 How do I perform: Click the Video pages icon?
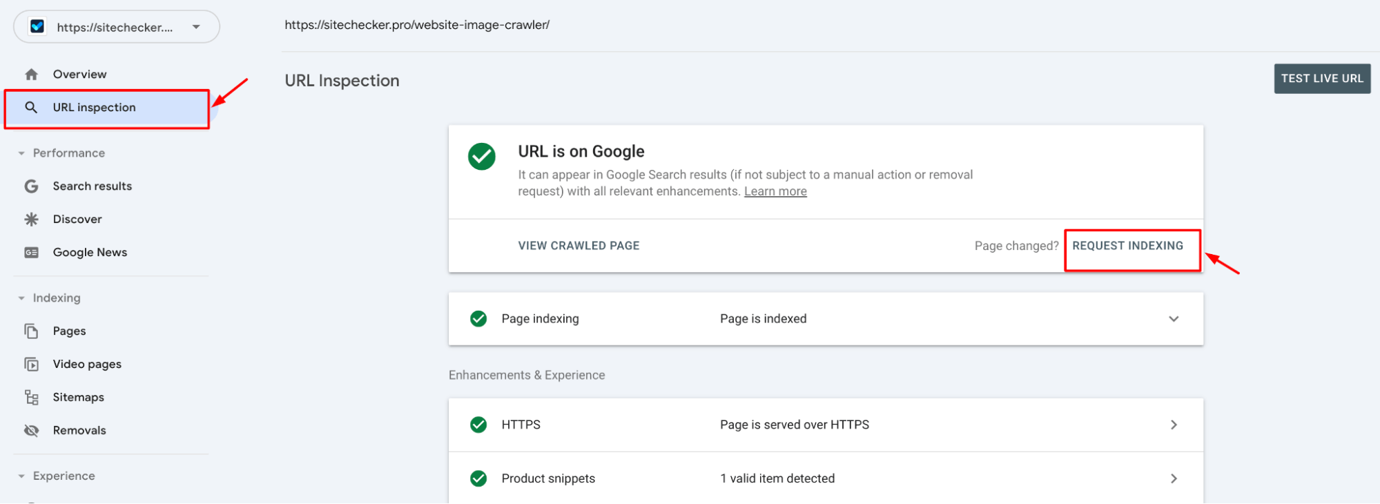pos(31,364)
